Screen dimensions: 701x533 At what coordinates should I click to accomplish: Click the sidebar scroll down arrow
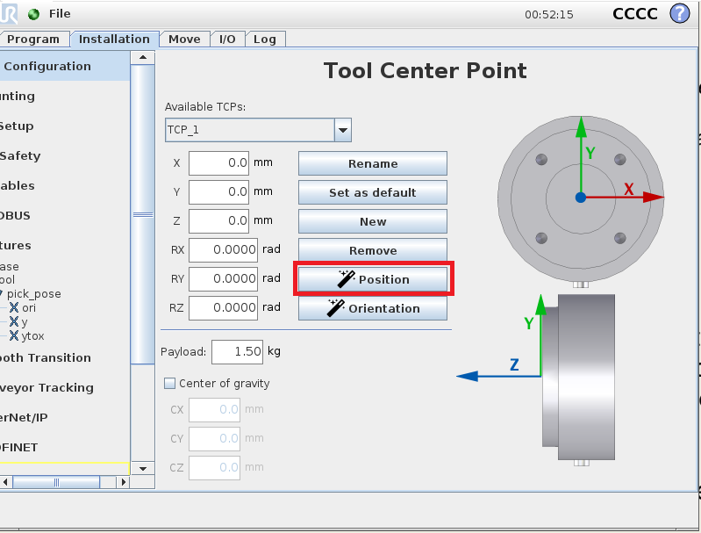click(x=143, y=469)
